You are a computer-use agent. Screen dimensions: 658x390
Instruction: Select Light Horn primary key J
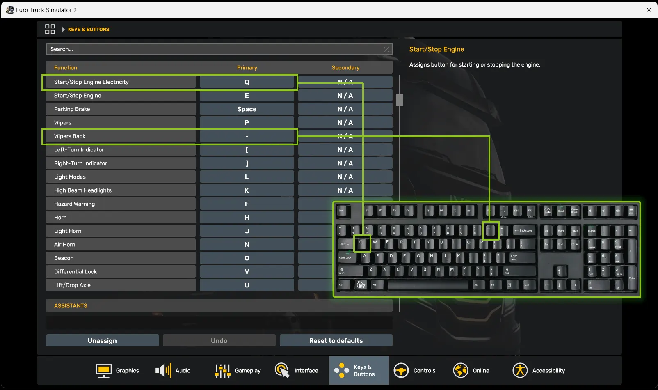pyautogui.click(x=247, y=231)
